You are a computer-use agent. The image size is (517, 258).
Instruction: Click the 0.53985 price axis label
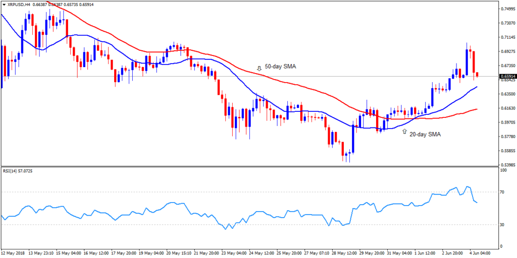[x=506, y=164]
